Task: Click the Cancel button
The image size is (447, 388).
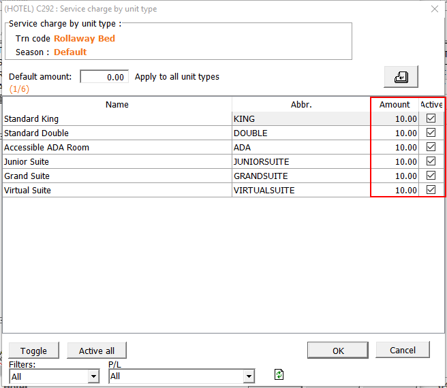Action: point(402,350)
